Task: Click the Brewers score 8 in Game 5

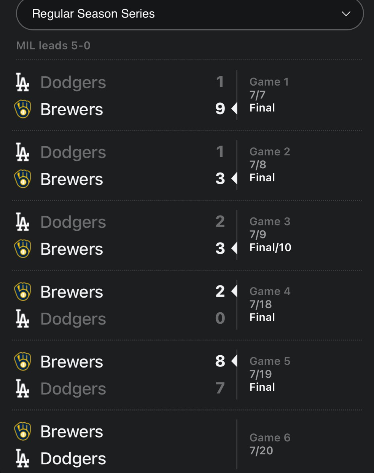Action: point(220,361)
